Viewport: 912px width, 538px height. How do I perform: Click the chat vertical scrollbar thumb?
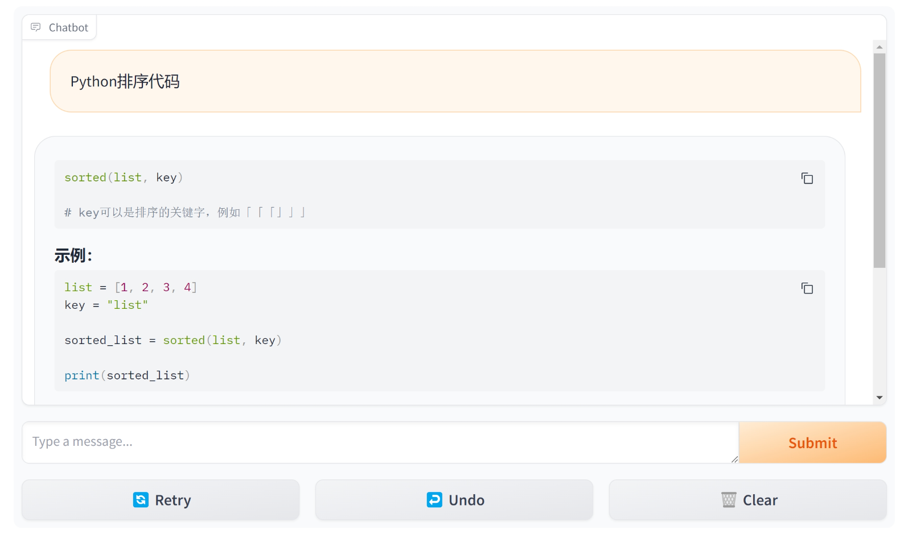[x=880, y=159]
